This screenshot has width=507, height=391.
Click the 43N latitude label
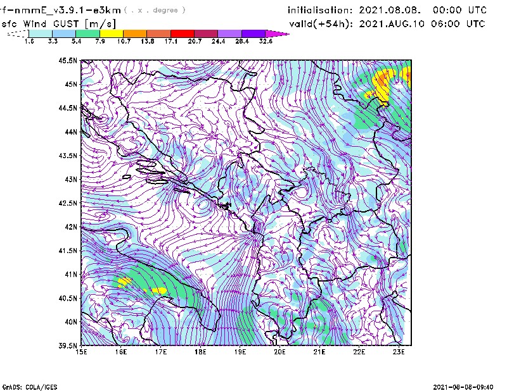click(x=71, y=179)
